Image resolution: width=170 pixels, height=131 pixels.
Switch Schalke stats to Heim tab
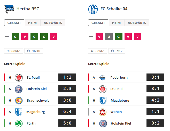(116, 23)
